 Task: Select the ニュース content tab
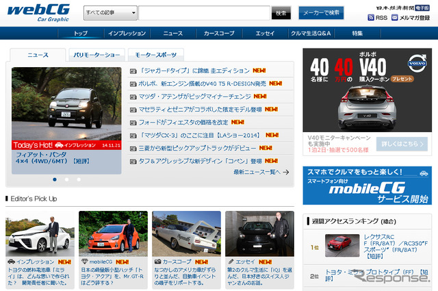[x=38, y=55]
